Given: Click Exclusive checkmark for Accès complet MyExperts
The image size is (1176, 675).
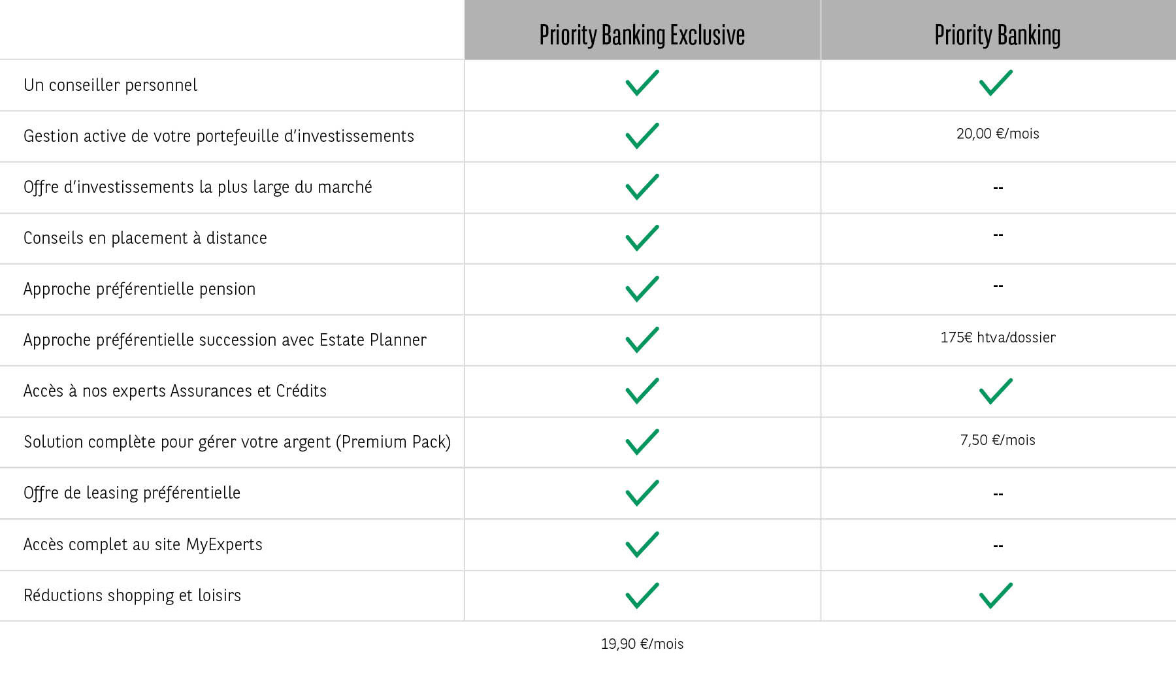Looking at the screenshot, I should 642,544.
